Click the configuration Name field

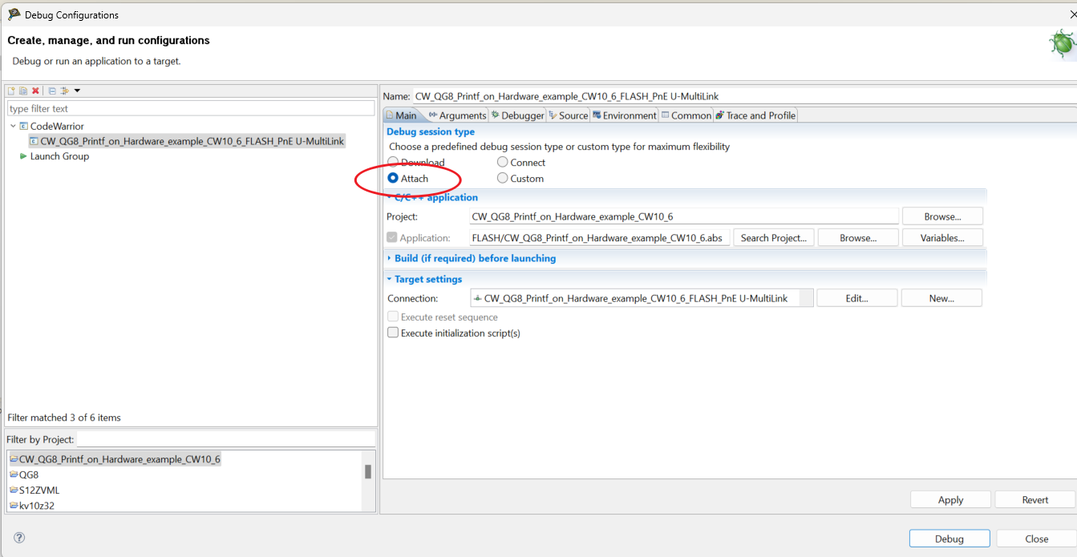click(x=744, y=96)
